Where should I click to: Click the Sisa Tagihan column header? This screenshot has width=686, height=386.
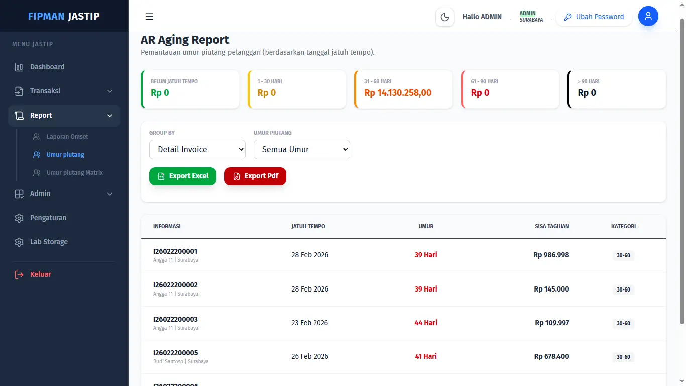click(x=552, y=226)
